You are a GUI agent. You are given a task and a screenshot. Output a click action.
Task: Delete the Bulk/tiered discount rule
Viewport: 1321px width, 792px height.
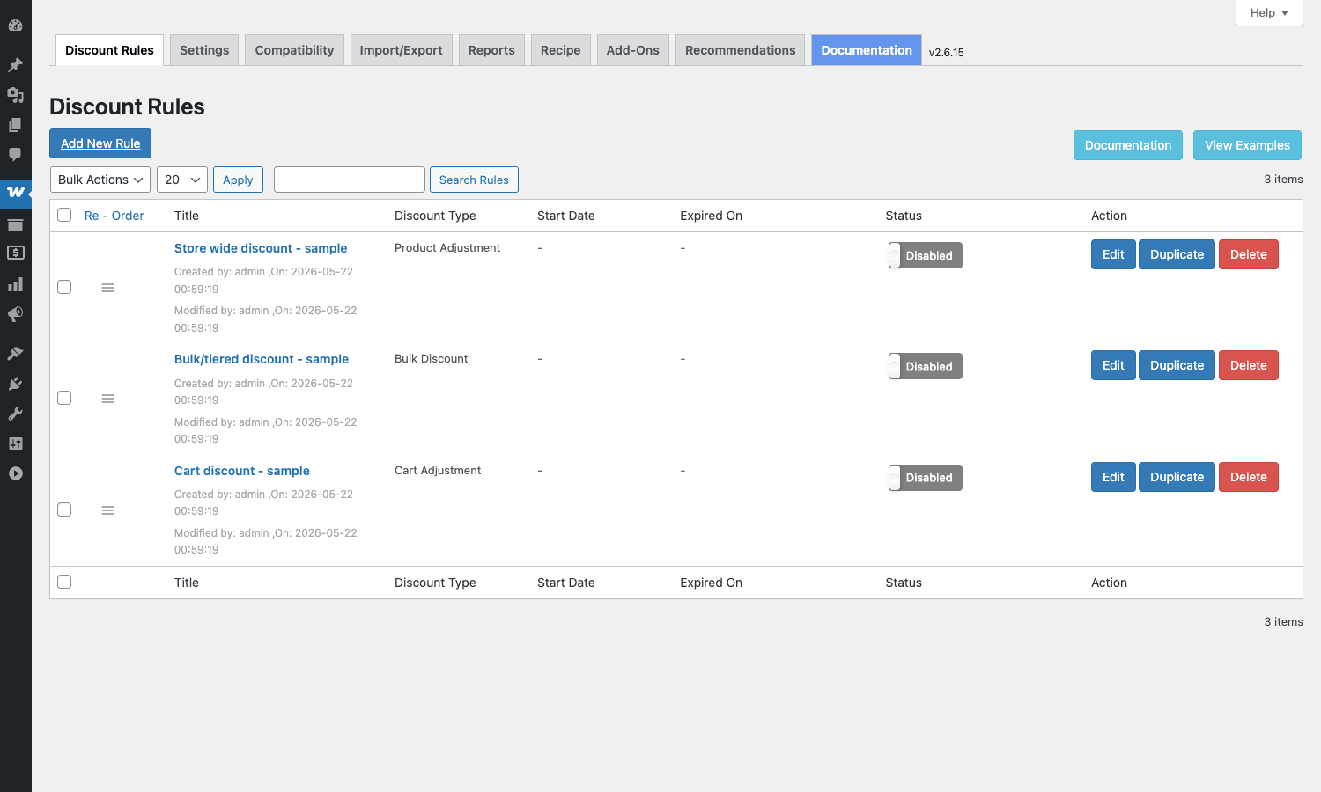point(1248,365)
